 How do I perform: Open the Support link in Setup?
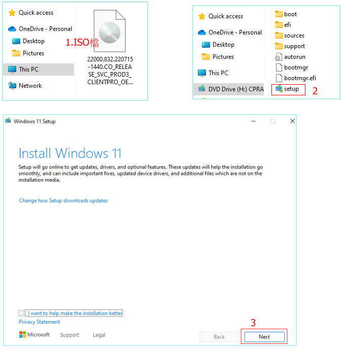pos(70,335)
